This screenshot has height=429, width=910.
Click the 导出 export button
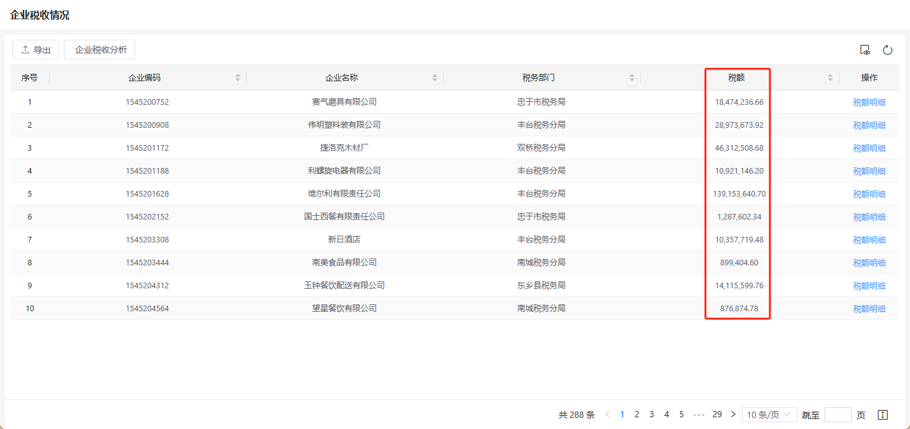pos(36,50)
